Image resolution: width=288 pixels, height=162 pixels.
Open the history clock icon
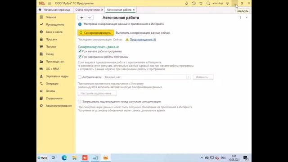click(x=194, y=3)
